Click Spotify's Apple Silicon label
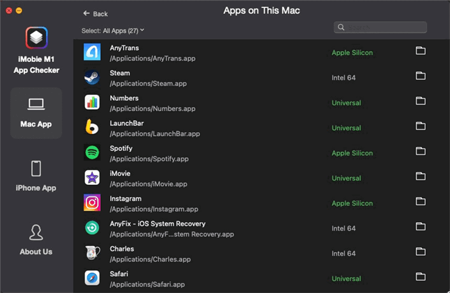 coord(352,153)
